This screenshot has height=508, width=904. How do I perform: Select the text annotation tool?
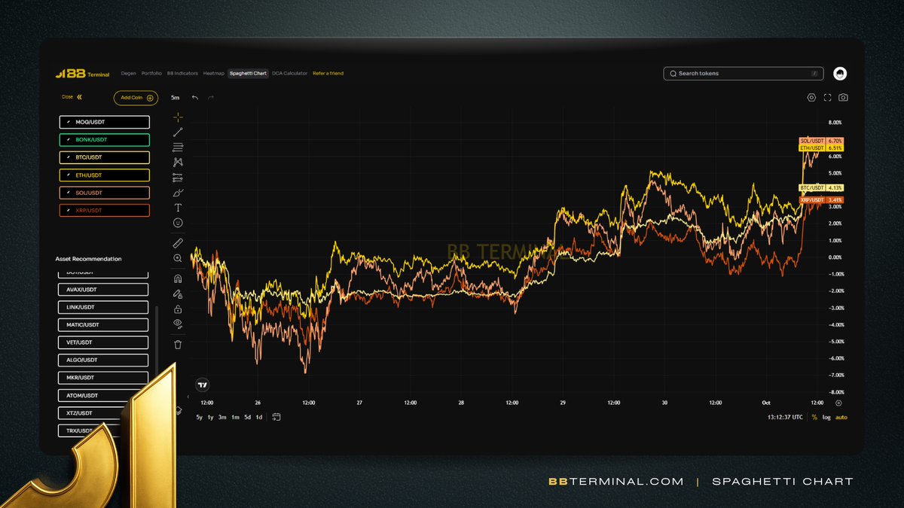click(178, 208)
